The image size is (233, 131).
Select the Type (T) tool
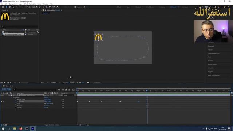(x=40, y=7)
